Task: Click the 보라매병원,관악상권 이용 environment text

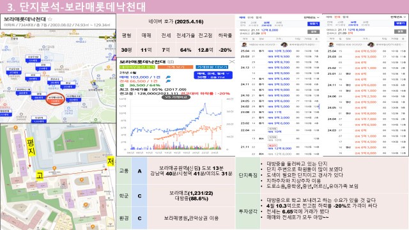Action: (x=191, y=218)
